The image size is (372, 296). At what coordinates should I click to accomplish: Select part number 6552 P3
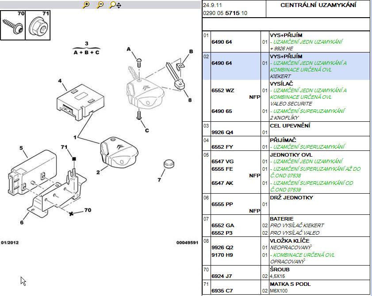pos(222,233)
